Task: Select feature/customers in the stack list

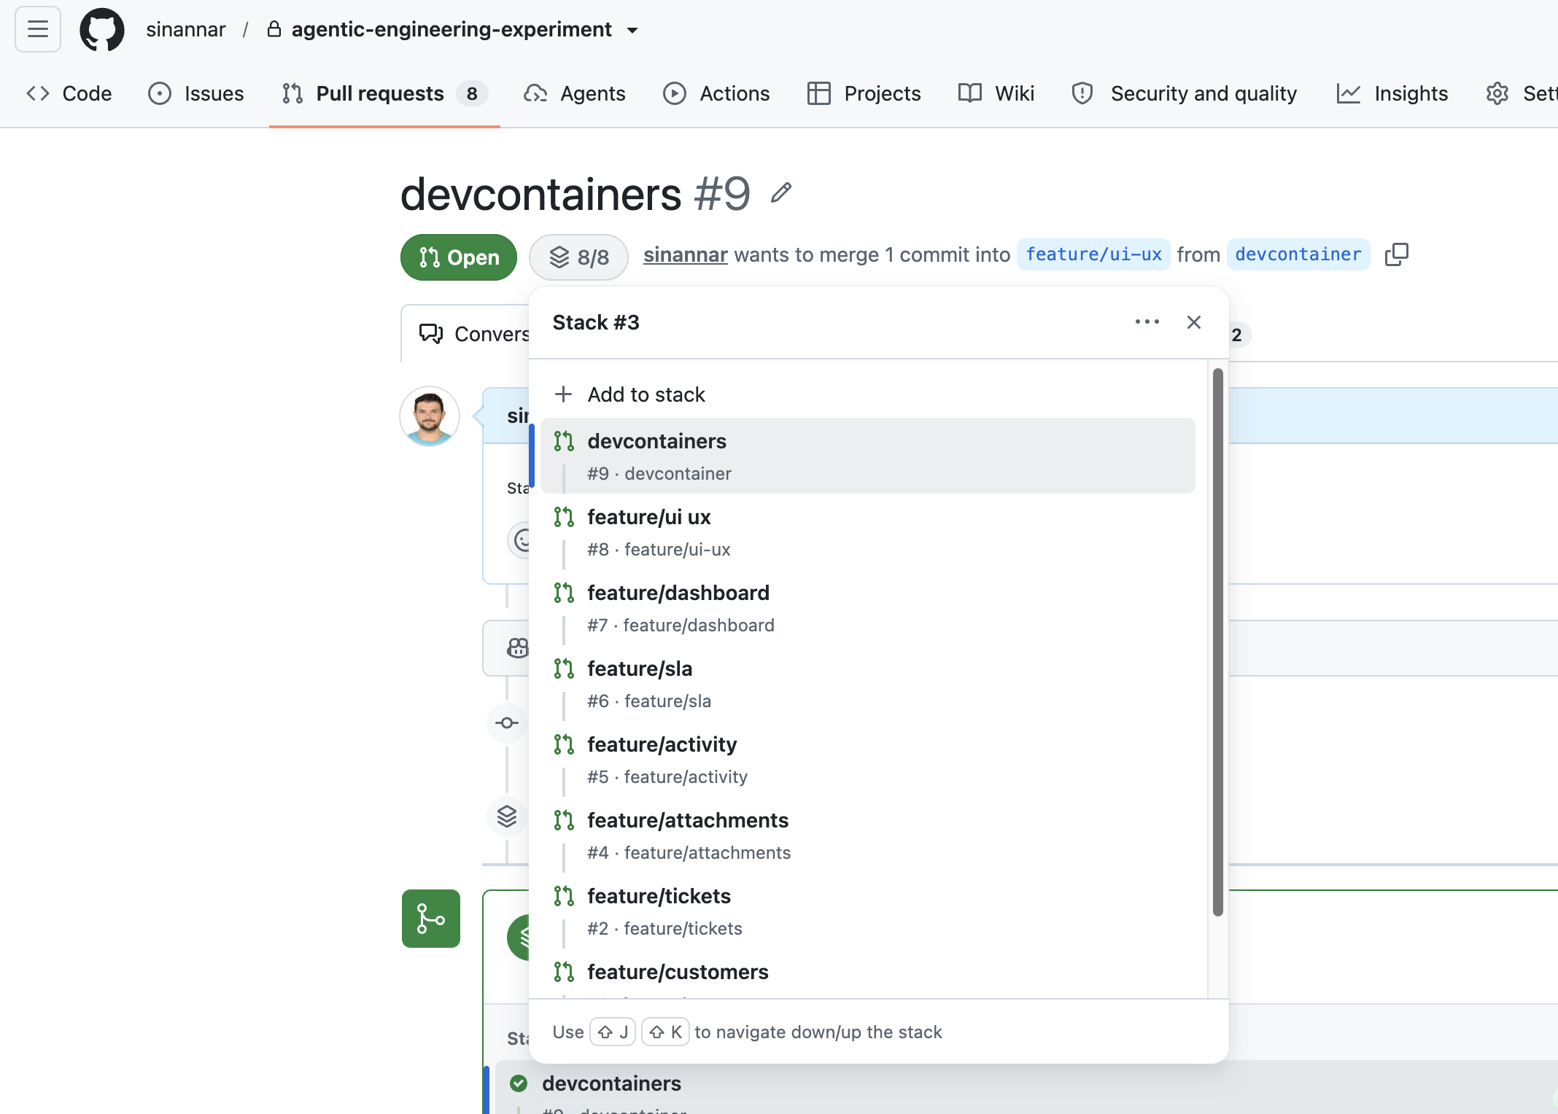Action: (868, 973)
